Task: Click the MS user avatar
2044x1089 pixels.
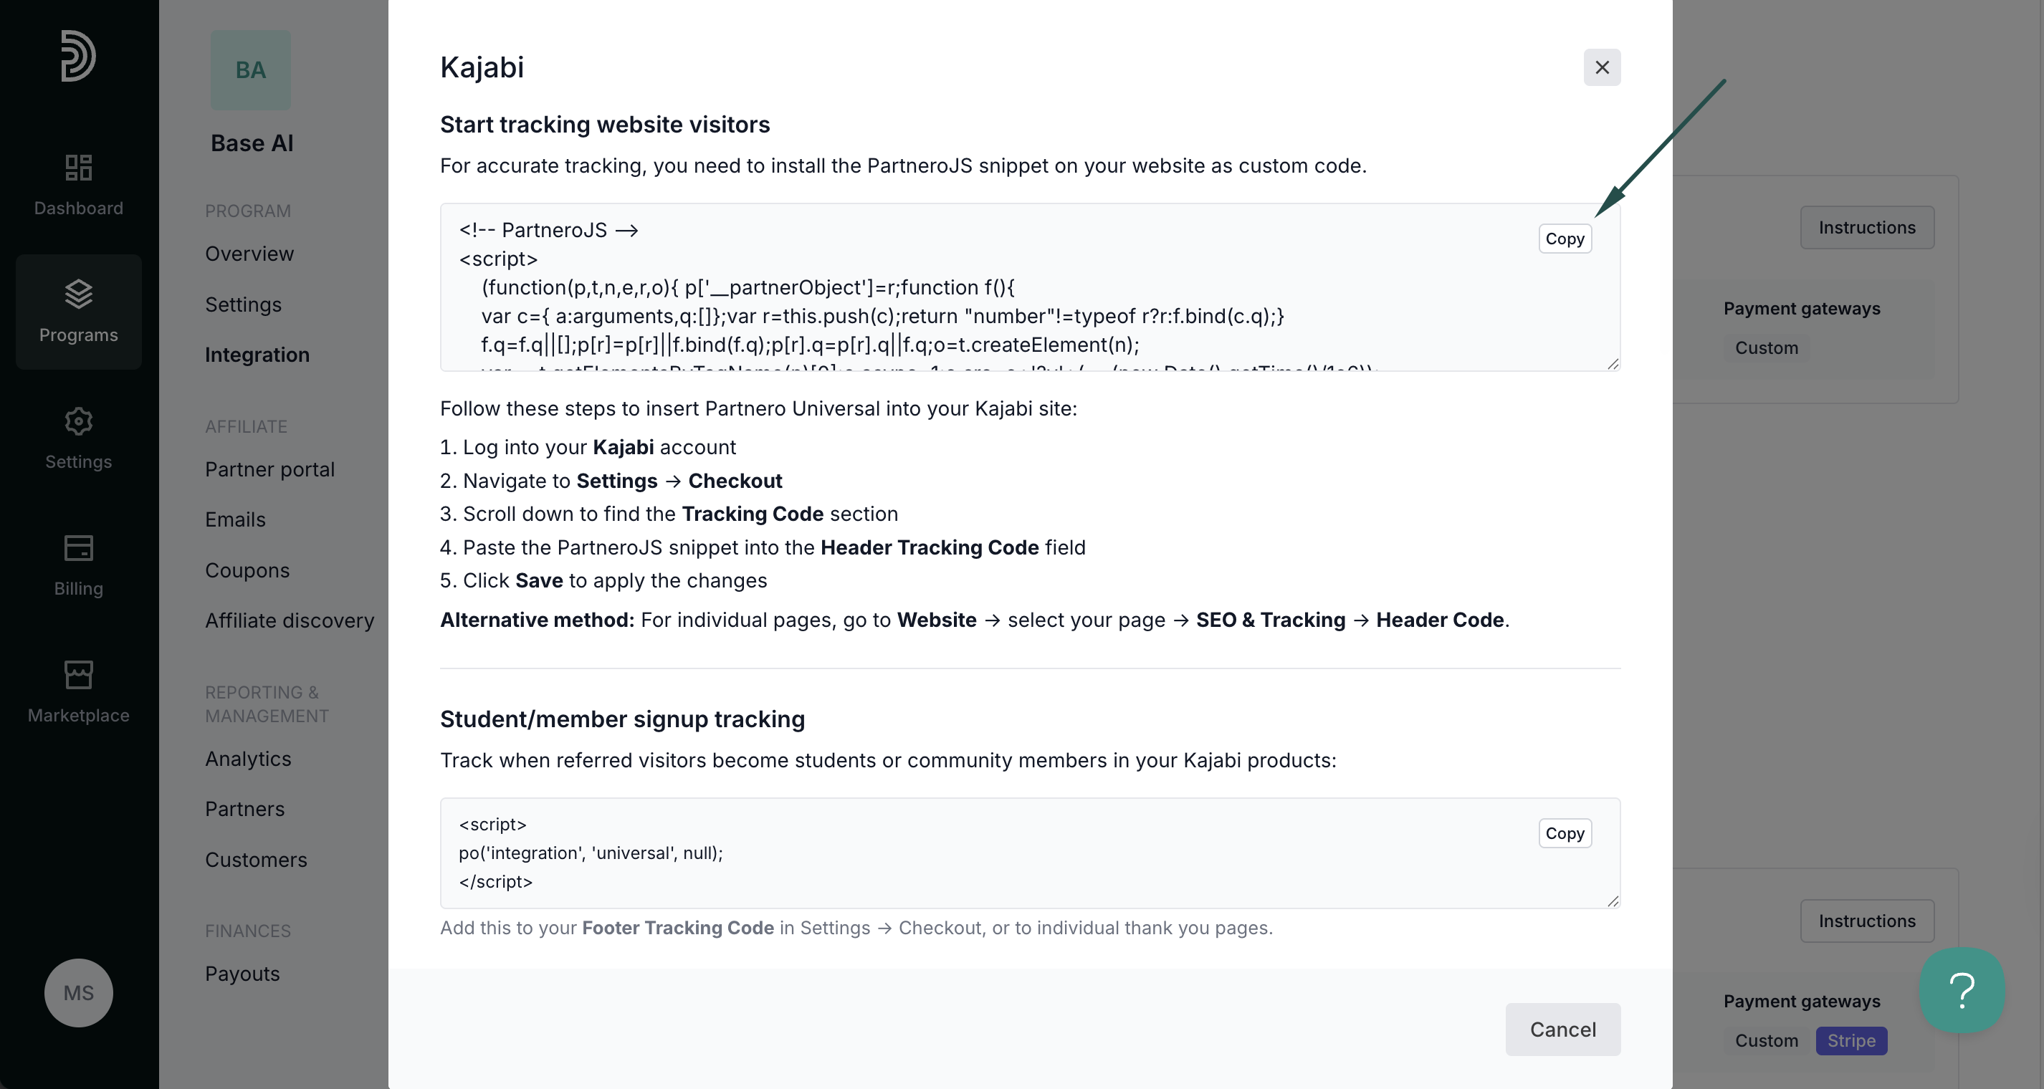Action: 79,993
